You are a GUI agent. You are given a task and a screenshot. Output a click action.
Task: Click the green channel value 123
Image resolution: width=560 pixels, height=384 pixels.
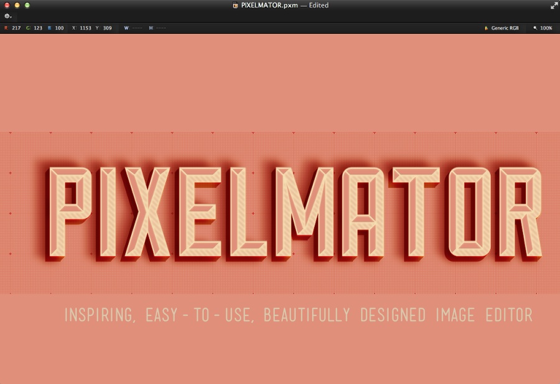click(x=38, y=28)
